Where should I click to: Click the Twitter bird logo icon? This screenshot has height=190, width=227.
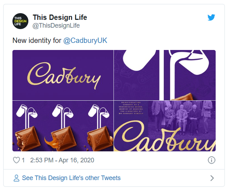(211, 17)
